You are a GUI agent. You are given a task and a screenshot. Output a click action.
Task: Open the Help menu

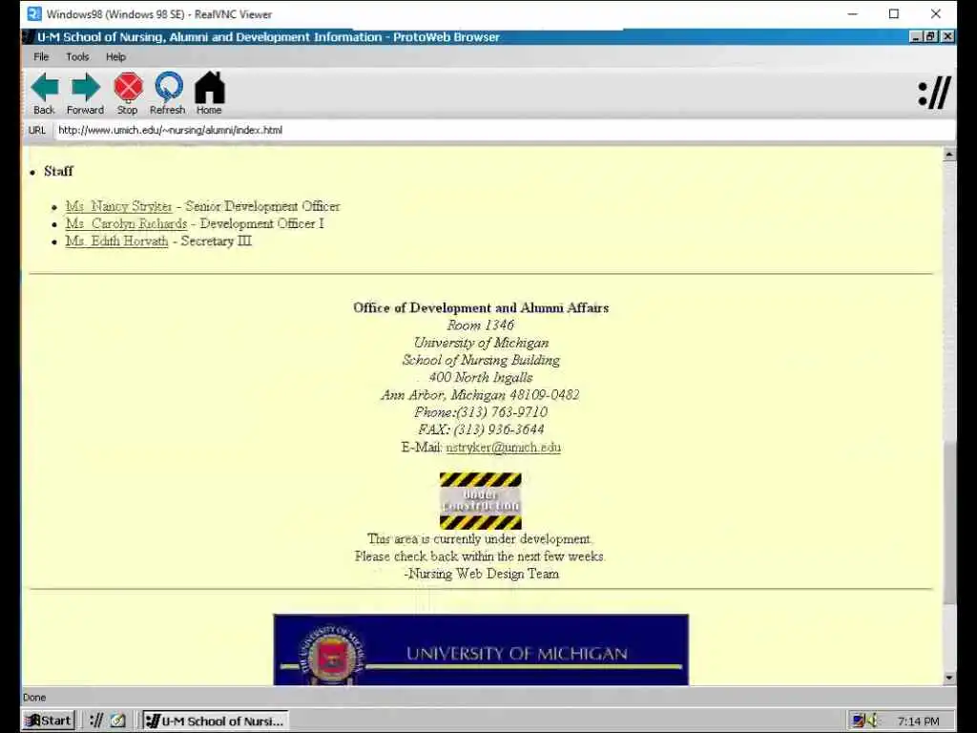pyautogui.click(x=115, y=56)
